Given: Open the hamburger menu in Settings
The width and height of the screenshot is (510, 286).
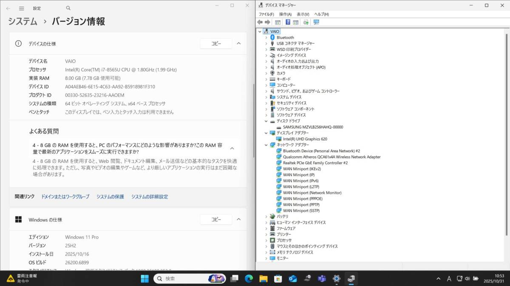Looking at the screenshot, I should click(21, 8).
